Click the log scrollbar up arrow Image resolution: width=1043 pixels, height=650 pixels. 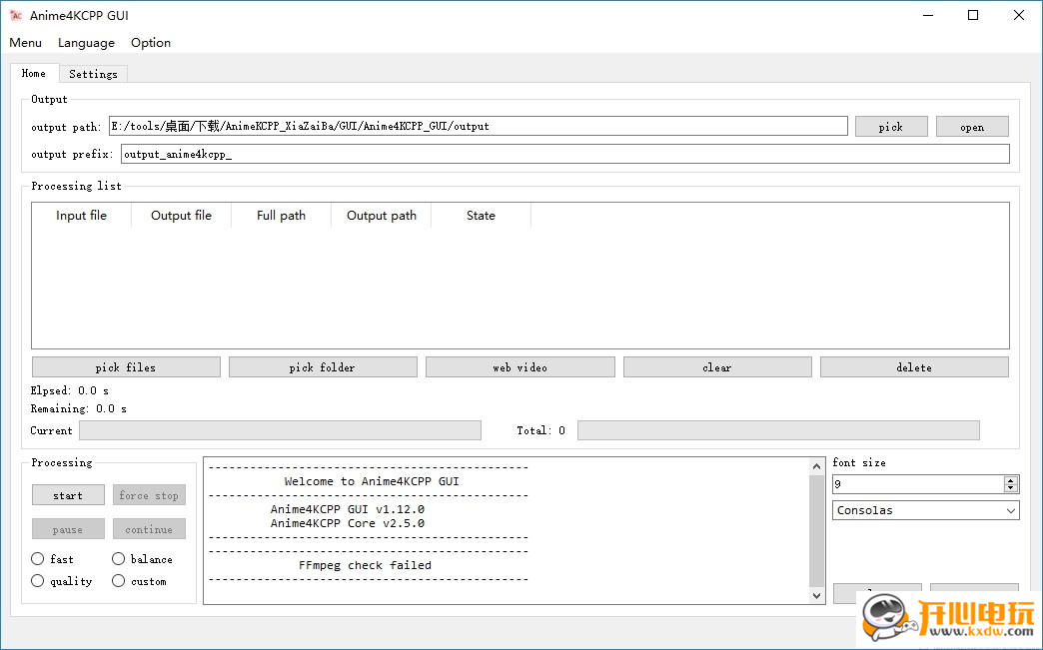point(817,466)
